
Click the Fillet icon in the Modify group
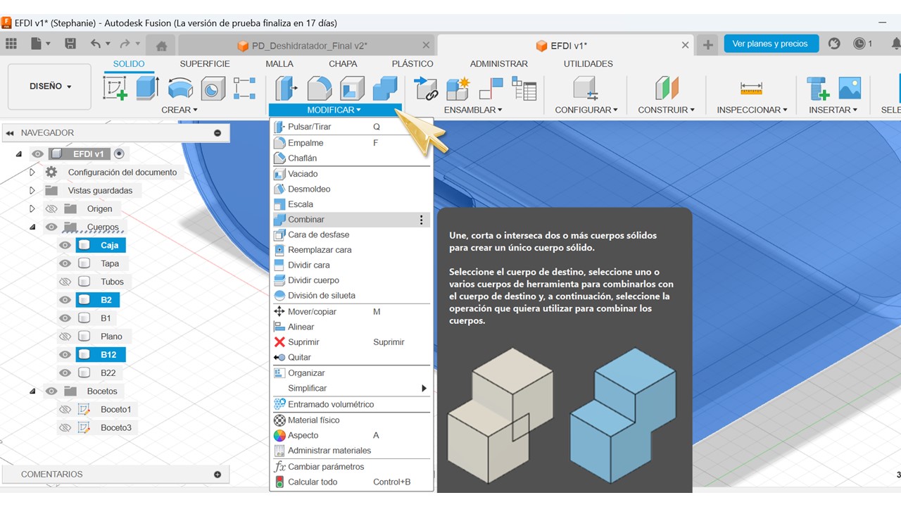(320, 88)
